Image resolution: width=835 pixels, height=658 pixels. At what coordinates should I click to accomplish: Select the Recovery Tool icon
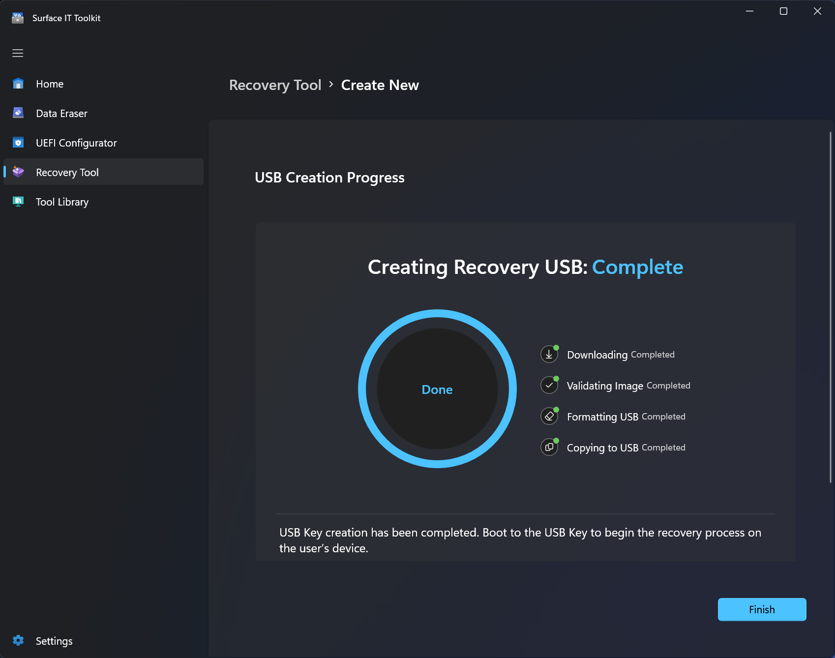click(x=18, y=172)
